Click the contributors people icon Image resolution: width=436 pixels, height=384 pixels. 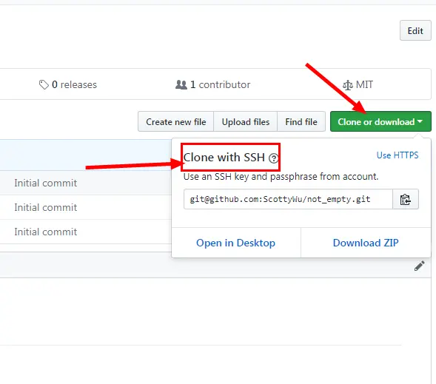click(181, 85)
